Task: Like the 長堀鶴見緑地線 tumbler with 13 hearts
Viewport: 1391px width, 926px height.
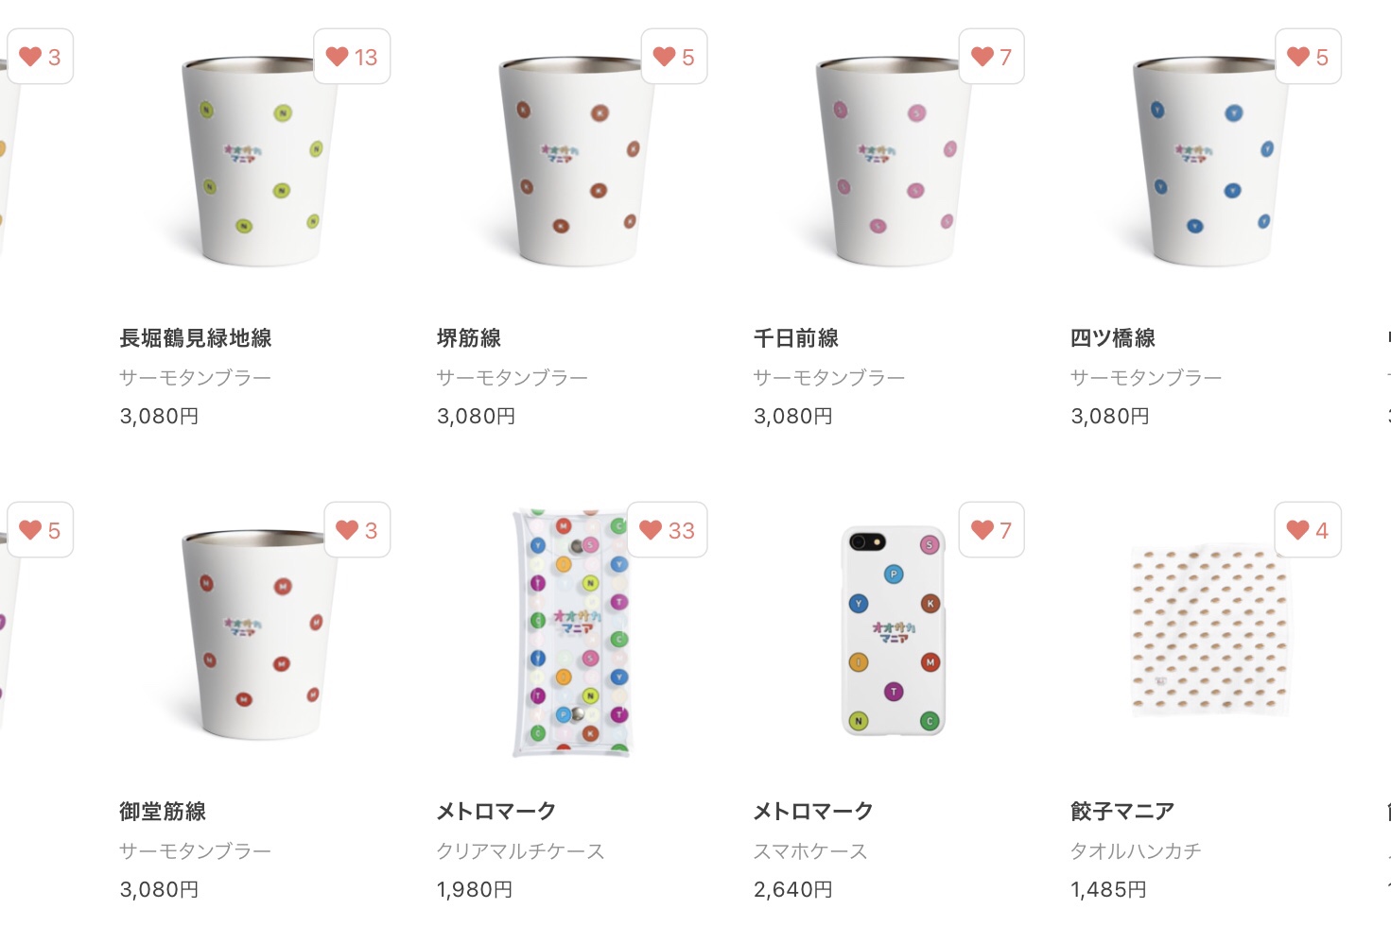Action: click(352, 57)
